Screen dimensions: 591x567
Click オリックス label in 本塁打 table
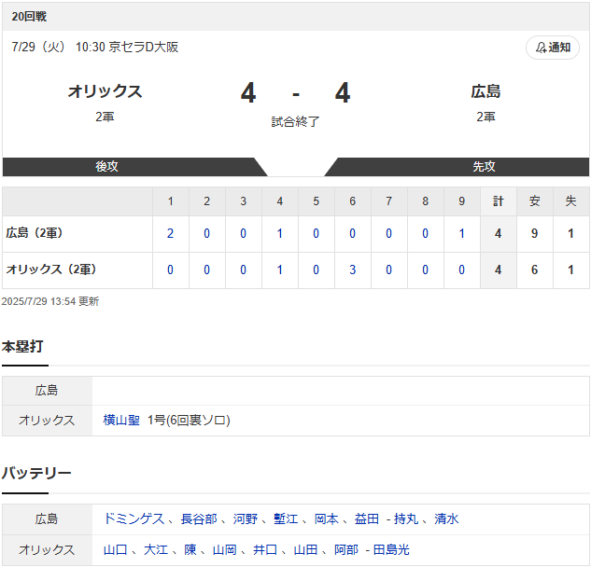(47, 420)
